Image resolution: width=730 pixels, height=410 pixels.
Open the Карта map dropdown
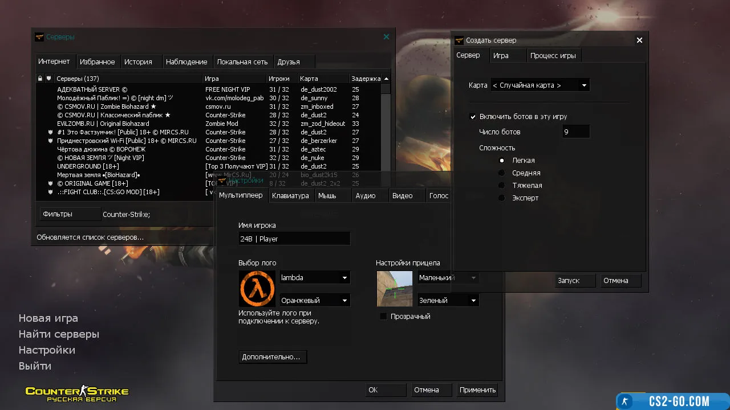[540, 85]
